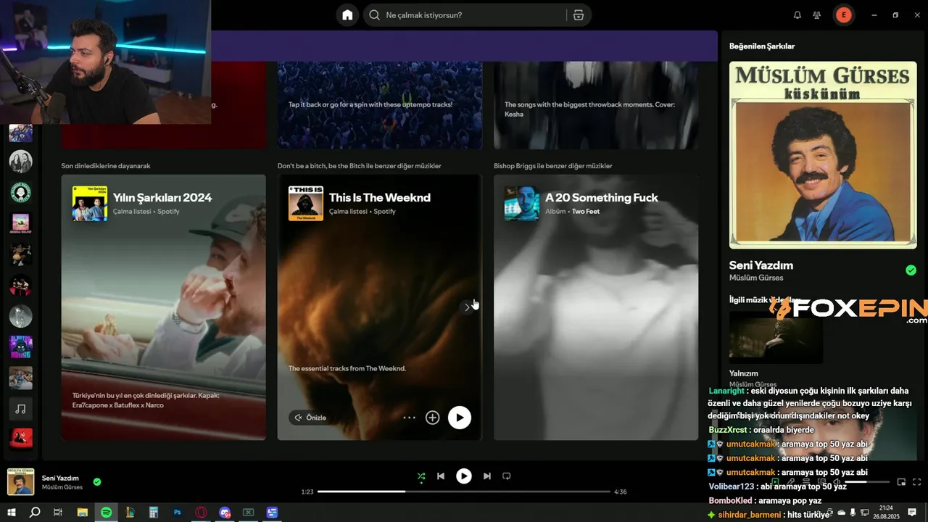Toggle liked checkmark beside bottom Seni Yazdım
The height and width of the screenshot is (522, 928).
[x=97, y=481]
